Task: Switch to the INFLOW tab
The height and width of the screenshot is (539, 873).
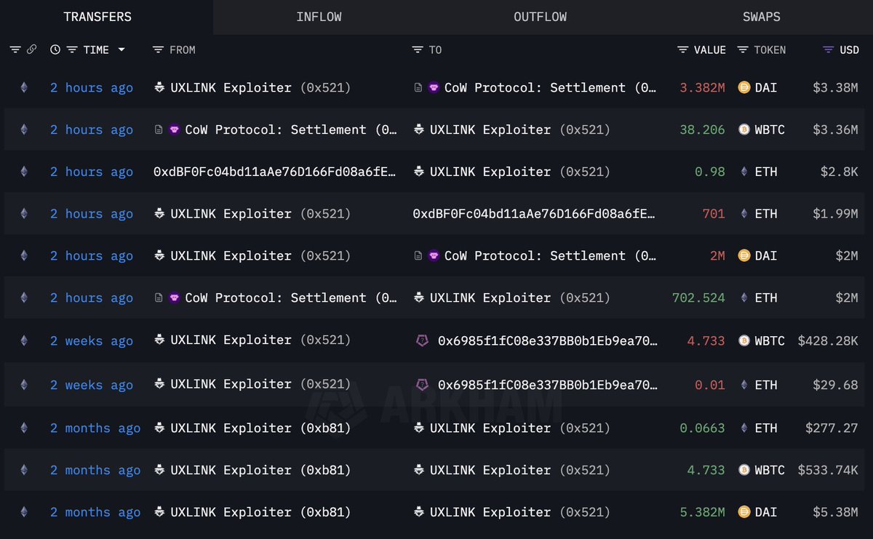Action: click(x=319, y=17)
